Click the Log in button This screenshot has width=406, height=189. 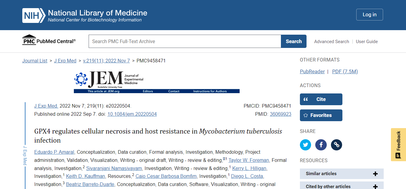click(370, 14)
